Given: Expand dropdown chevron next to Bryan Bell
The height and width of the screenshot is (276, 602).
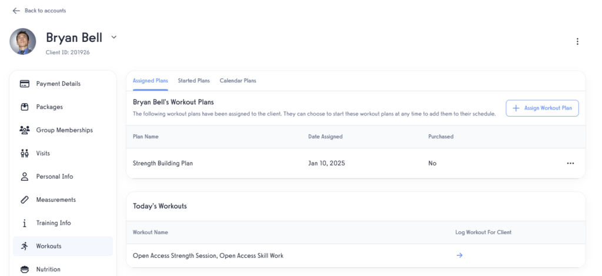Looking at the screenshot, I should [114, 37].
